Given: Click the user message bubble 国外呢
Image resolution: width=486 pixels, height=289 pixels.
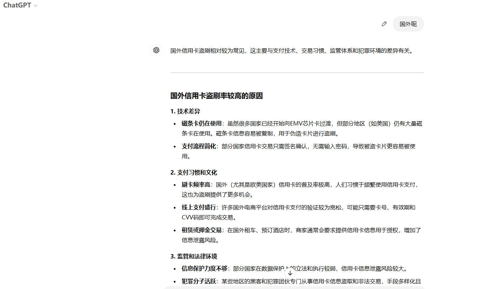Looking at the screenshot, I should pos(408,24).
